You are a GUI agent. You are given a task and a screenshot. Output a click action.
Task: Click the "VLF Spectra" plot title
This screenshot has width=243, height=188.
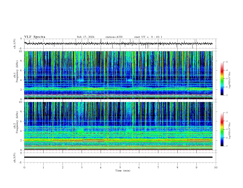point(35,37)
